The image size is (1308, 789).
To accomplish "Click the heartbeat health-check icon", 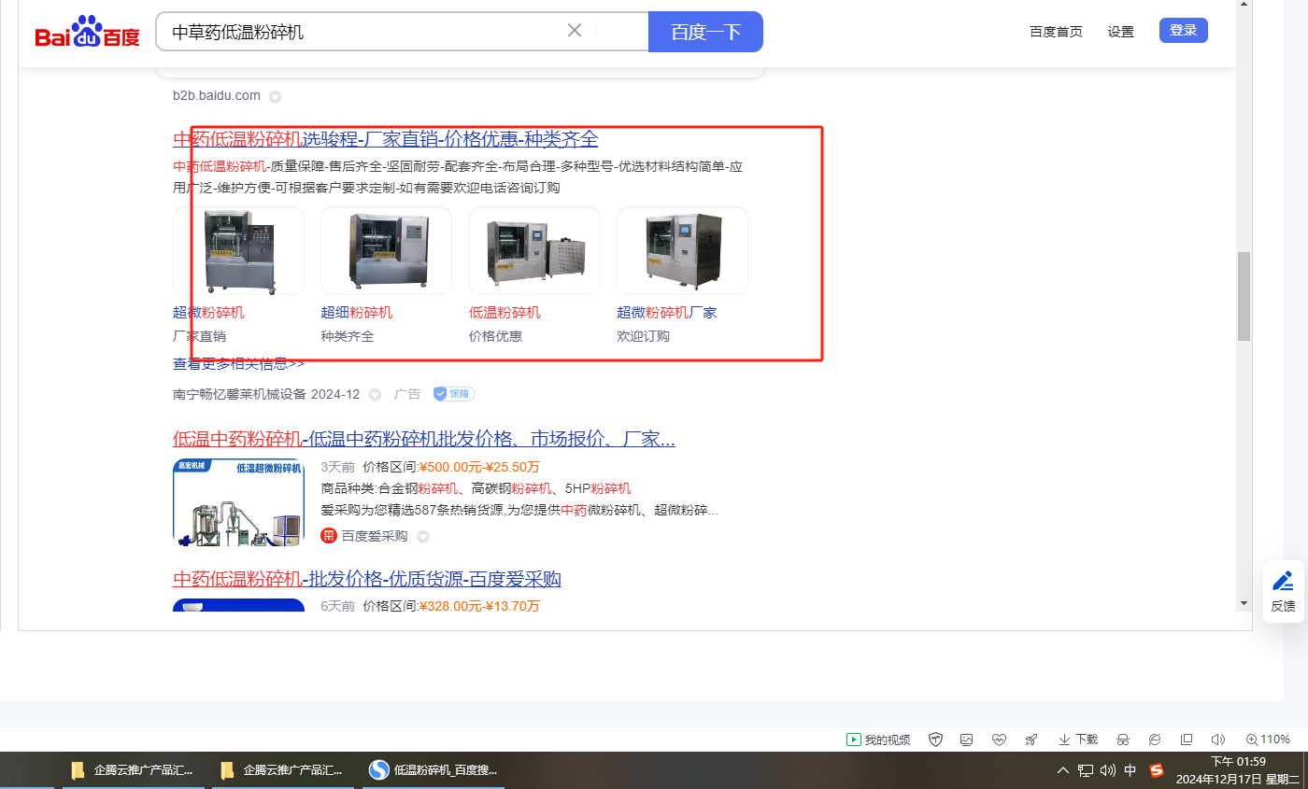I will pyautogui.click(x=999, y=740).
